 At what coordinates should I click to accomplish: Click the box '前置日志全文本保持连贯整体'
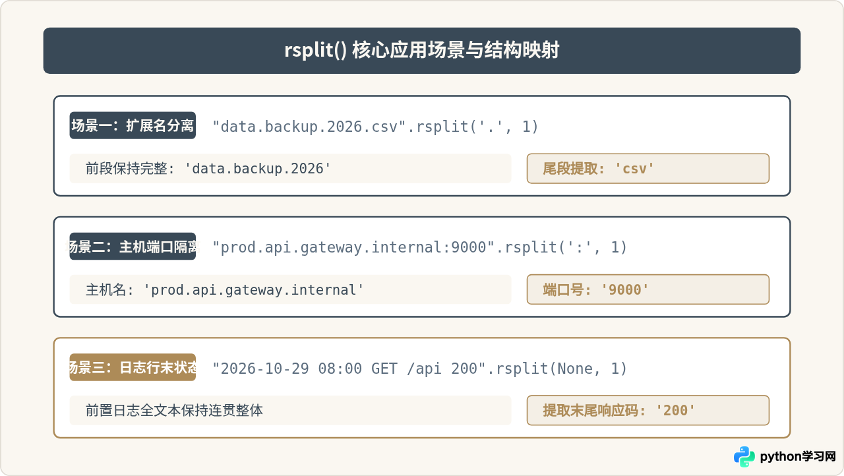(x=291, y=410)
